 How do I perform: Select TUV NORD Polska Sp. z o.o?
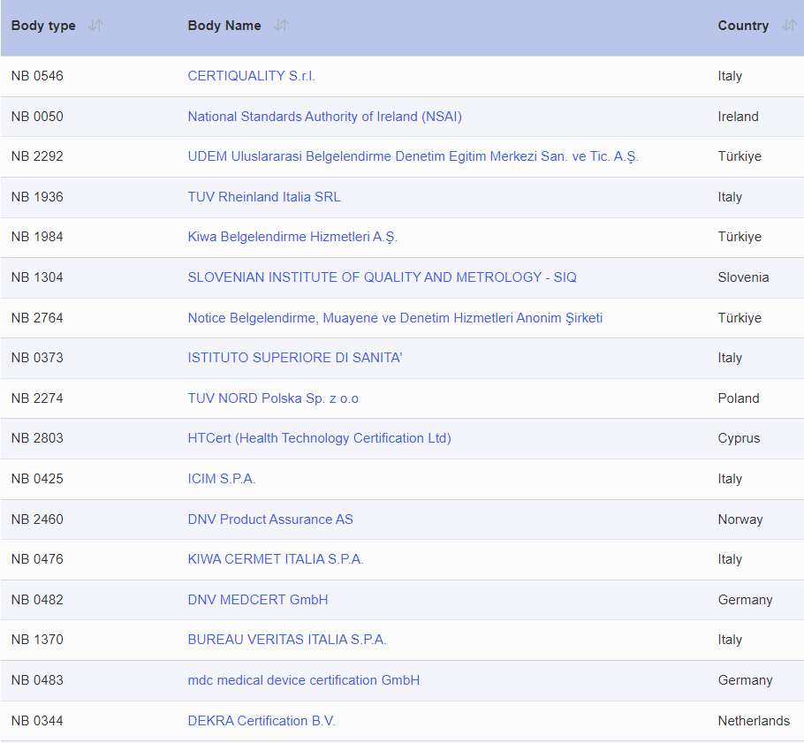click(x=273, y=398)
